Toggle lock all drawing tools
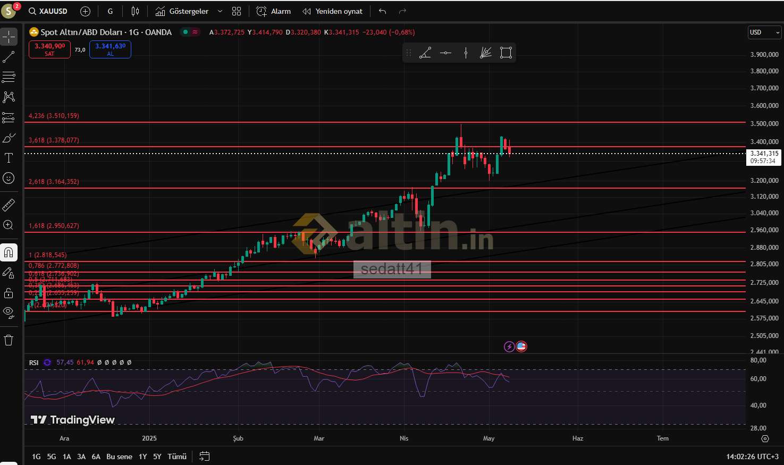The height and width of the screenshot is (465, 784). coord(9,293)
